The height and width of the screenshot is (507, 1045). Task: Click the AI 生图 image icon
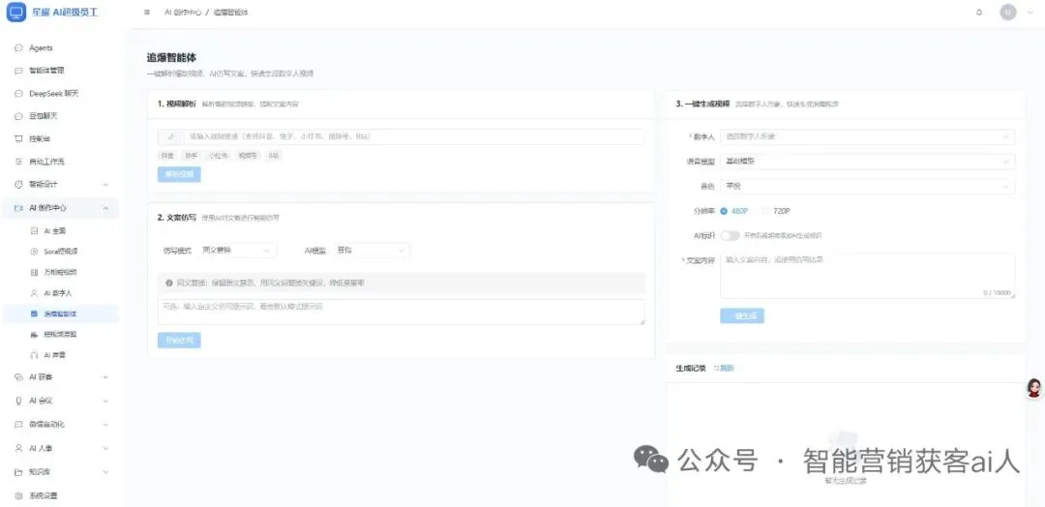35,230
